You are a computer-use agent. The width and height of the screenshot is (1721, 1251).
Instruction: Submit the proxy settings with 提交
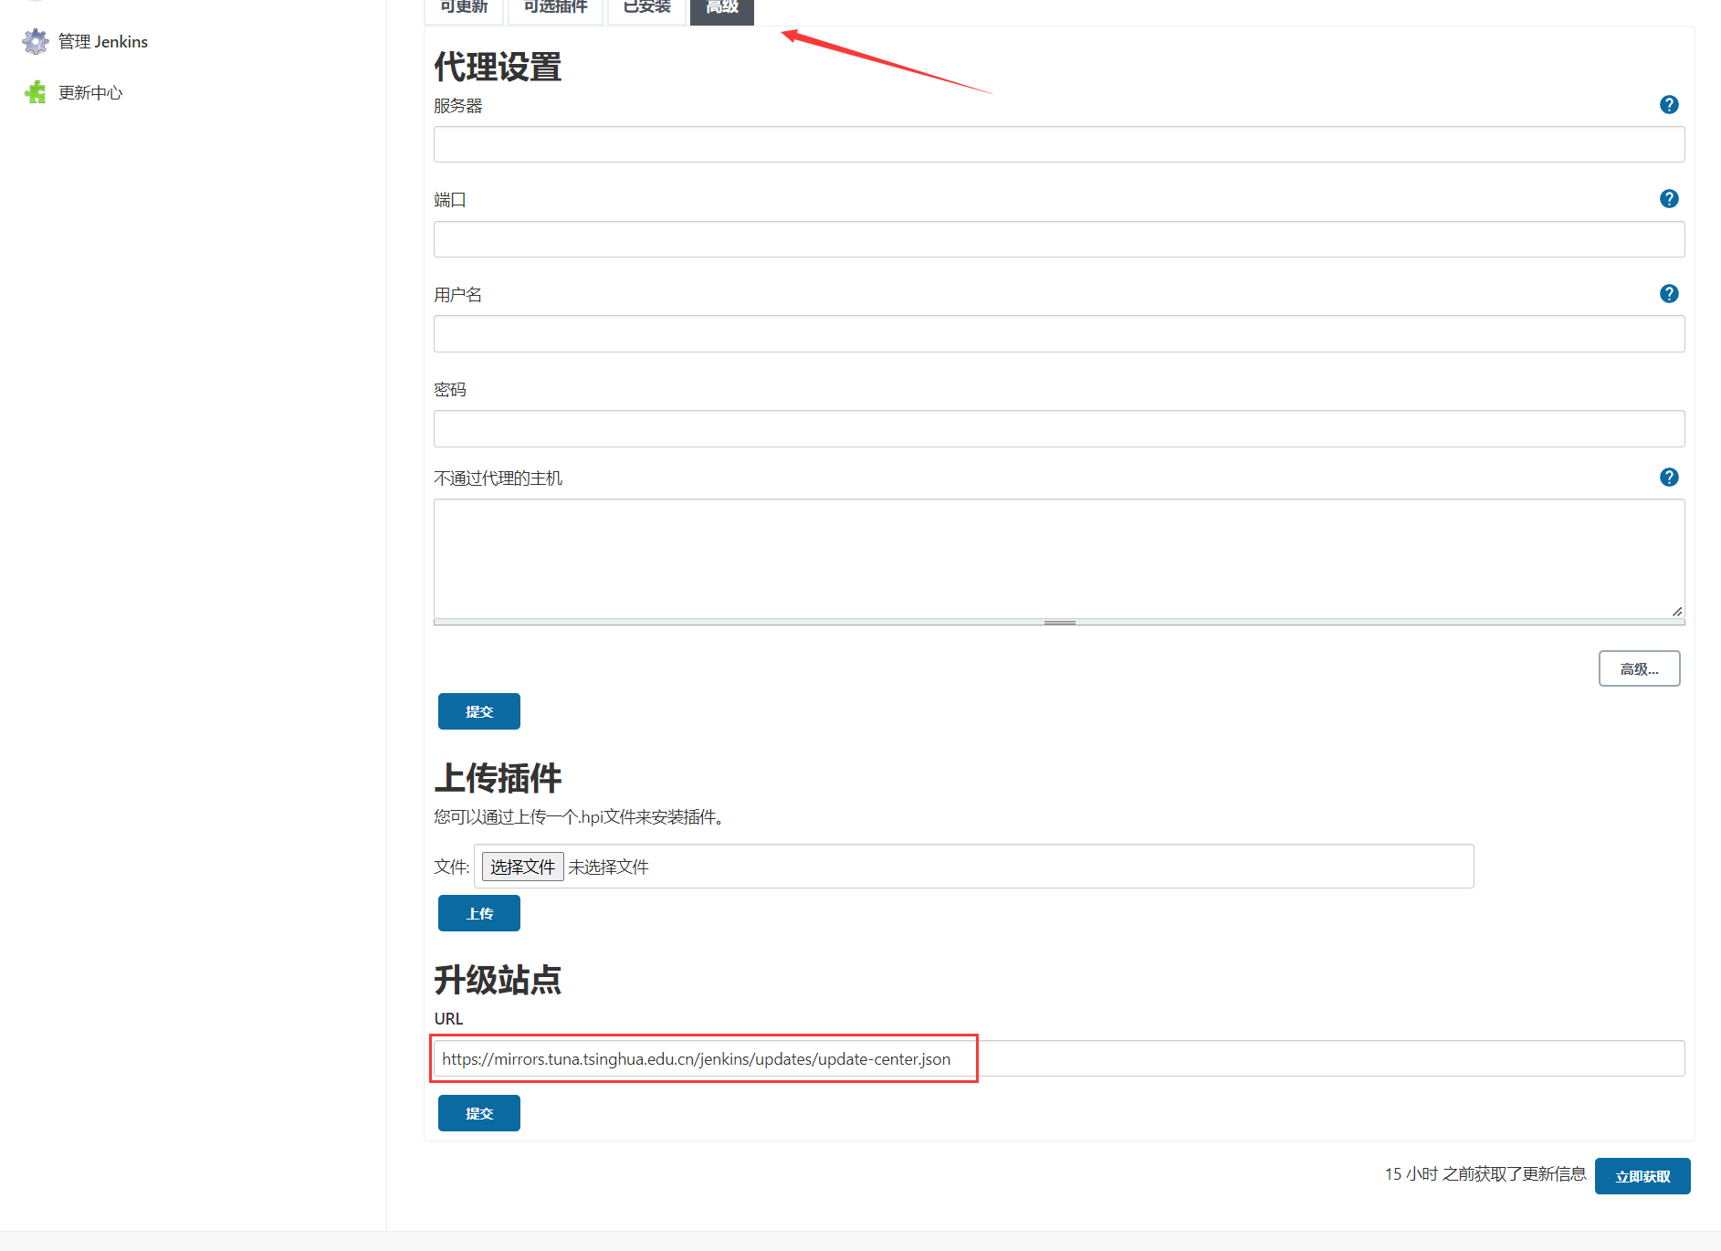point(478,711)
